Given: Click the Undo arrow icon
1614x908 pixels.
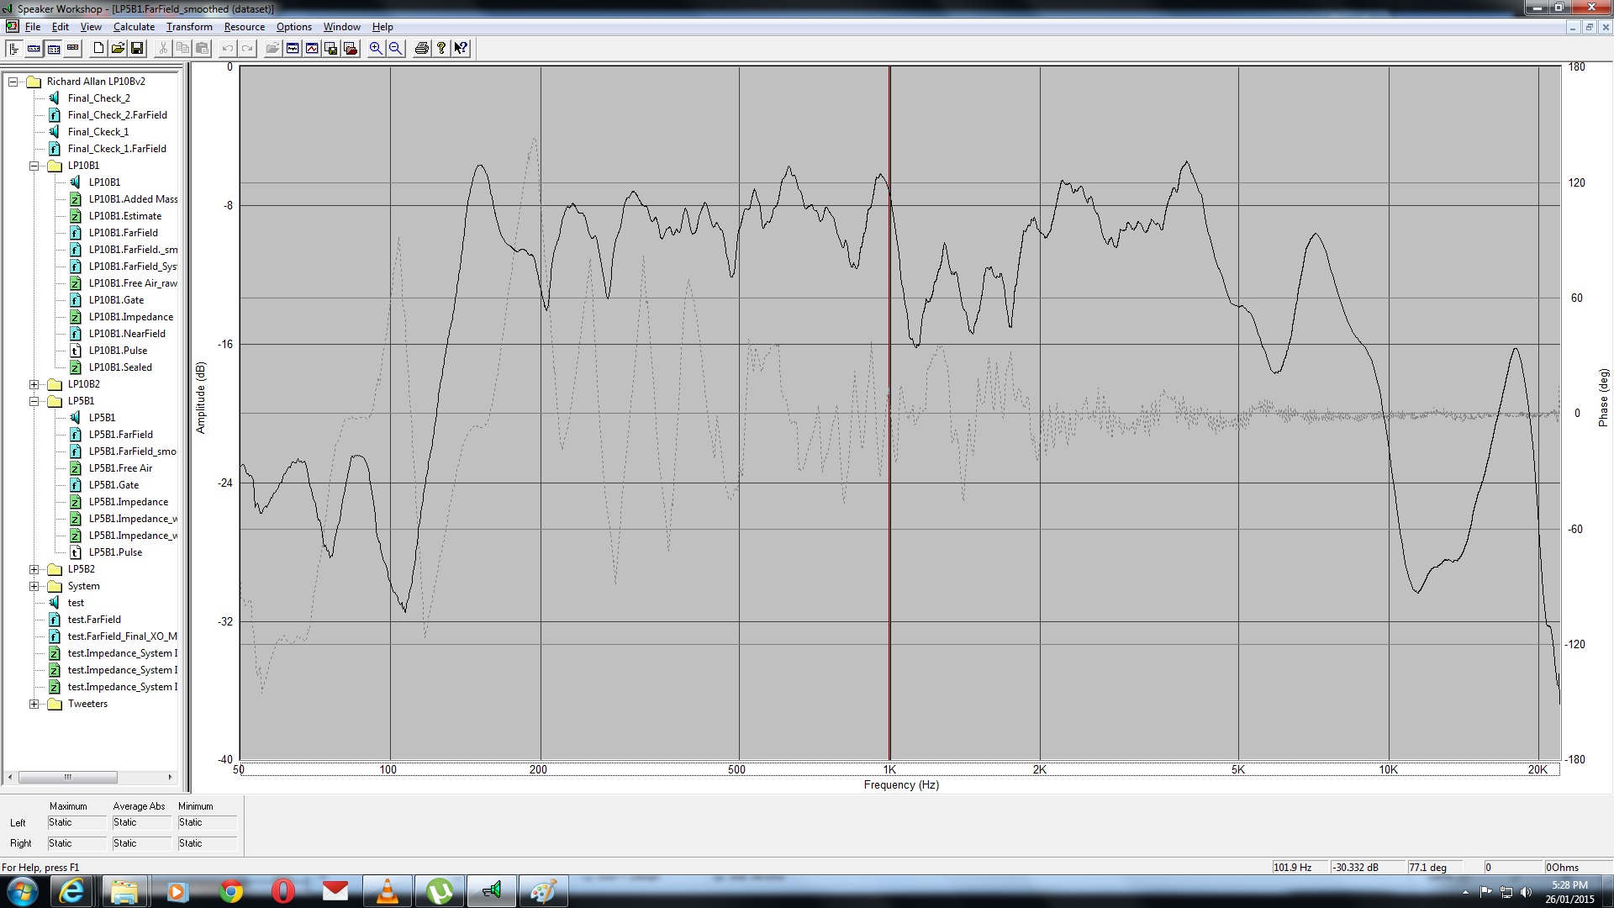Looking at the screenshot, I should pyautogui.click(x=228, y=48).
